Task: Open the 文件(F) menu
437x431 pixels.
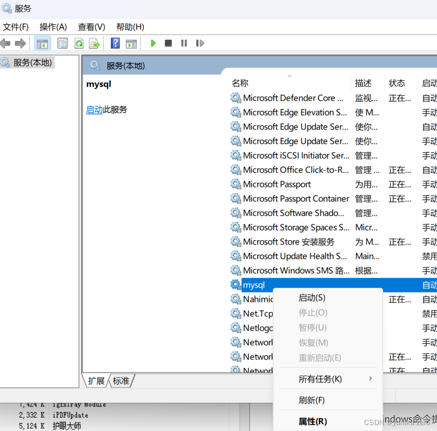Action: tap(16, 27)
